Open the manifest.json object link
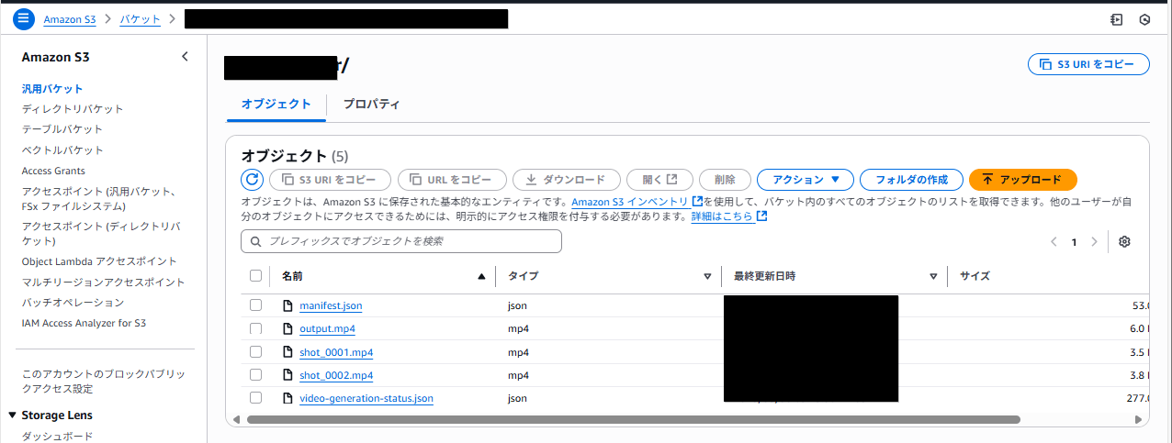The height and width of the screenshot is (443, 1172). (x=331, y=305)
